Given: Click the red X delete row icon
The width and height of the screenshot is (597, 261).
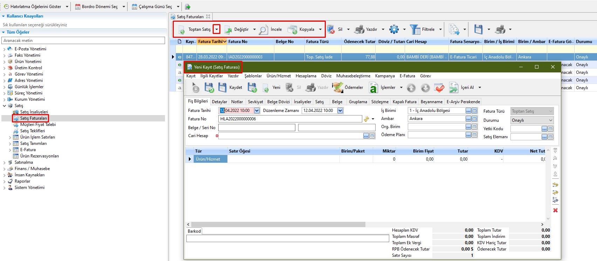Looking at the screenshot, I should [x=555, y=210].
